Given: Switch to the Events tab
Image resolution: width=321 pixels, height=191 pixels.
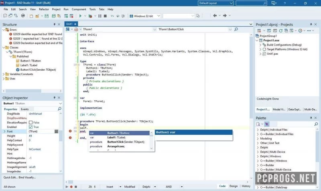Looking at the screenshot, I should [25, 109].
